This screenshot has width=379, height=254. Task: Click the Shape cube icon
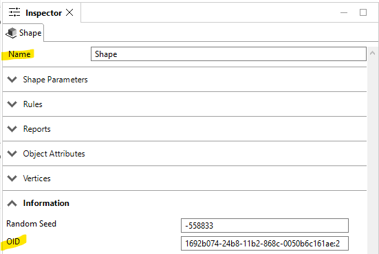click(11, 33)
